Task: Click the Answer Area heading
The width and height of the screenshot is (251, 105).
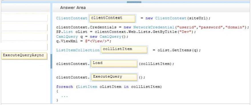Action: (x=73, y=8)
